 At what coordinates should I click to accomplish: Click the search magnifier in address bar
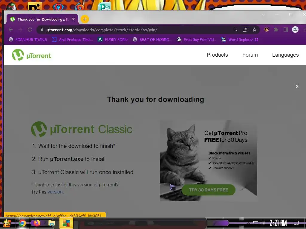235,30
